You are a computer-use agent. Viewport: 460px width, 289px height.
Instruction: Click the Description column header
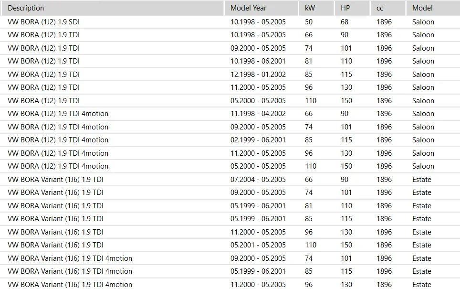26,8
